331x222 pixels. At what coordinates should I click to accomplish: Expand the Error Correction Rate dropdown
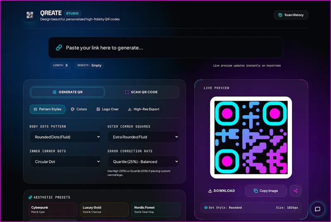pos(143,162)
